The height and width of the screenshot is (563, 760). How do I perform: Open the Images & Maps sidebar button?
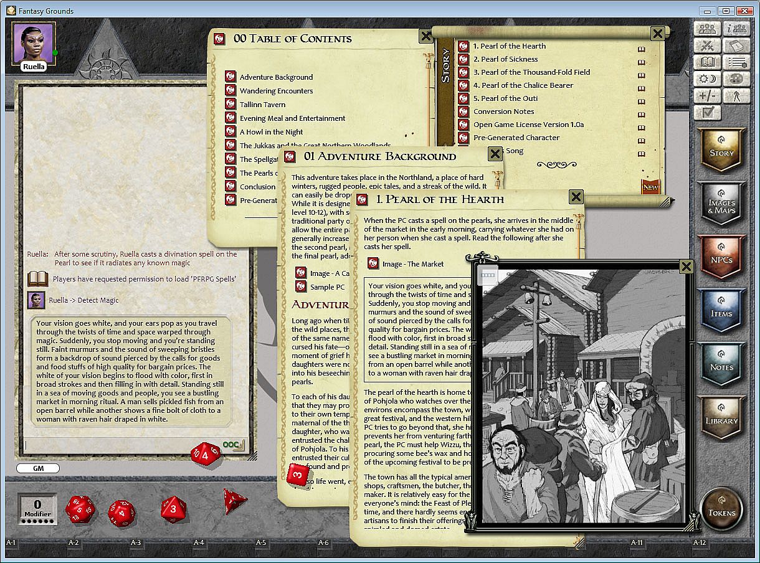(x=721, y=205)
